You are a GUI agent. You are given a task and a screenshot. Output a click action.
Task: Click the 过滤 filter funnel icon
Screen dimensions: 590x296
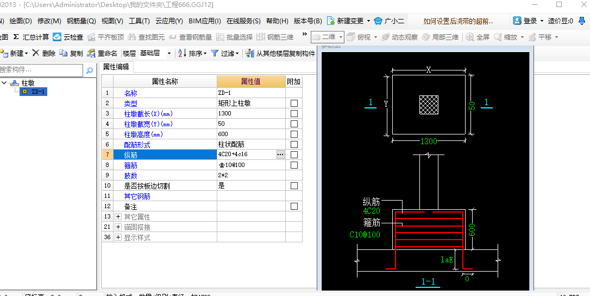[x=215, y=53]
